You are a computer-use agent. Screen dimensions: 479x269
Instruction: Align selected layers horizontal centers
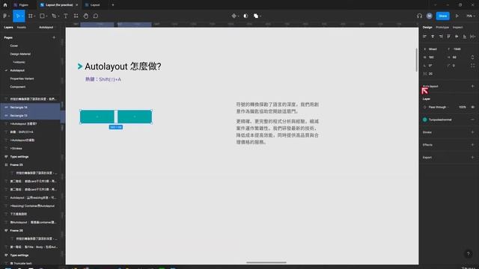tap(433, 37)
